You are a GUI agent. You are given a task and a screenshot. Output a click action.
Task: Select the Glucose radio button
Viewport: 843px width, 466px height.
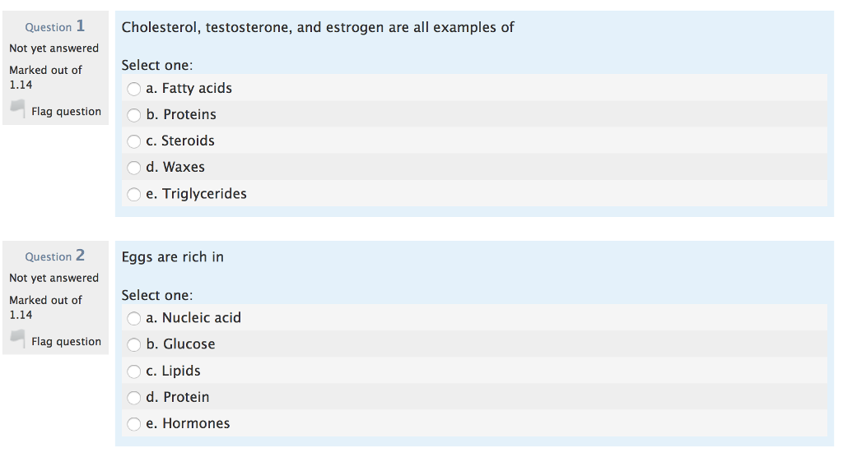coord(134,344)
